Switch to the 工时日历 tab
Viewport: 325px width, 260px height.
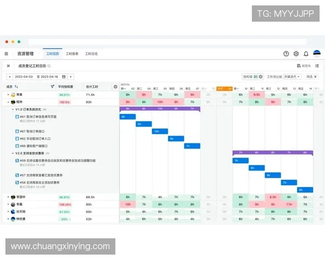click(x=53, y=54)
